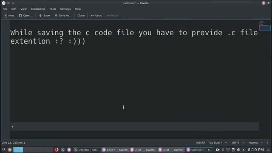Viewport: 272px width, 153px height.
Task: Click the 8:19 PM clock
Action: [x=256, y=150]
